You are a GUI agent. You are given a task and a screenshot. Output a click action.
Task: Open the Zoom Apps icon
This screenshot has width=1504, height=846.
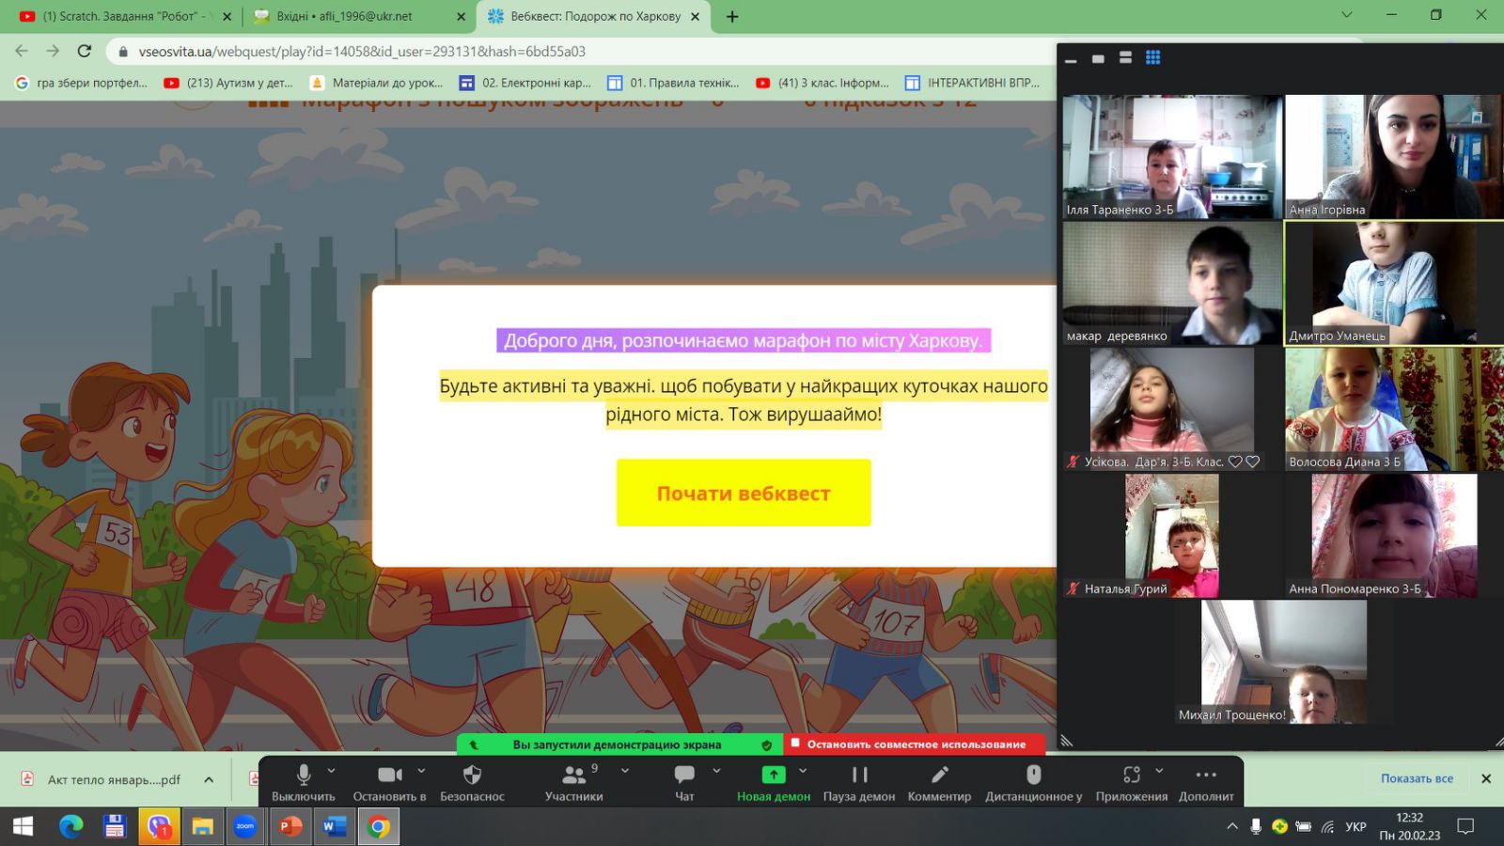coord(1131,775)
